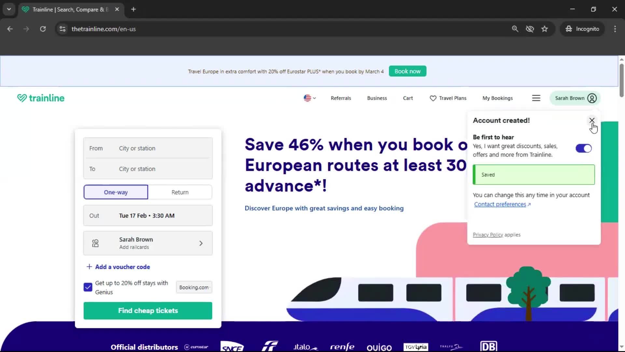The height and width of the screenshot is (352, 625).
Task: Expand Sarah Brown railcard details chevron
Action: pyautogui.click(x=201, y=243)
